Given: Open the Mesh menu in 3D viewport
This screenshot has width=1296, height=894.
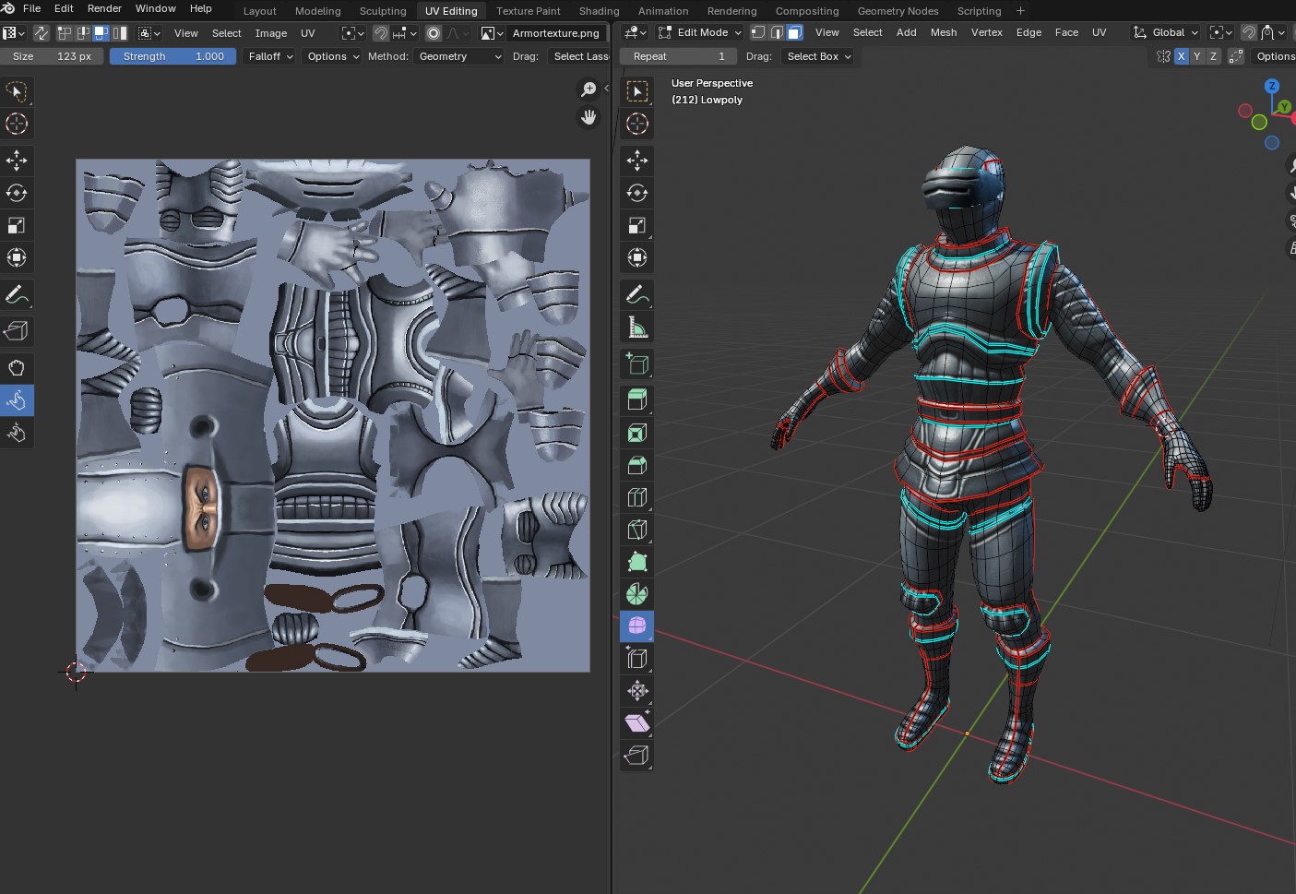Looking at the screenshot, I should (x=943, y=32).
